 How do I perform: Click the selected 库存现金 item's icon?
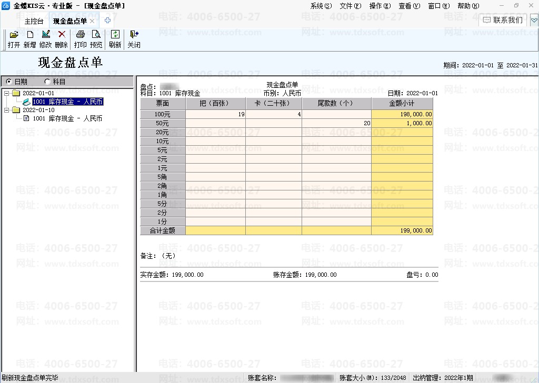coord(26,102)
